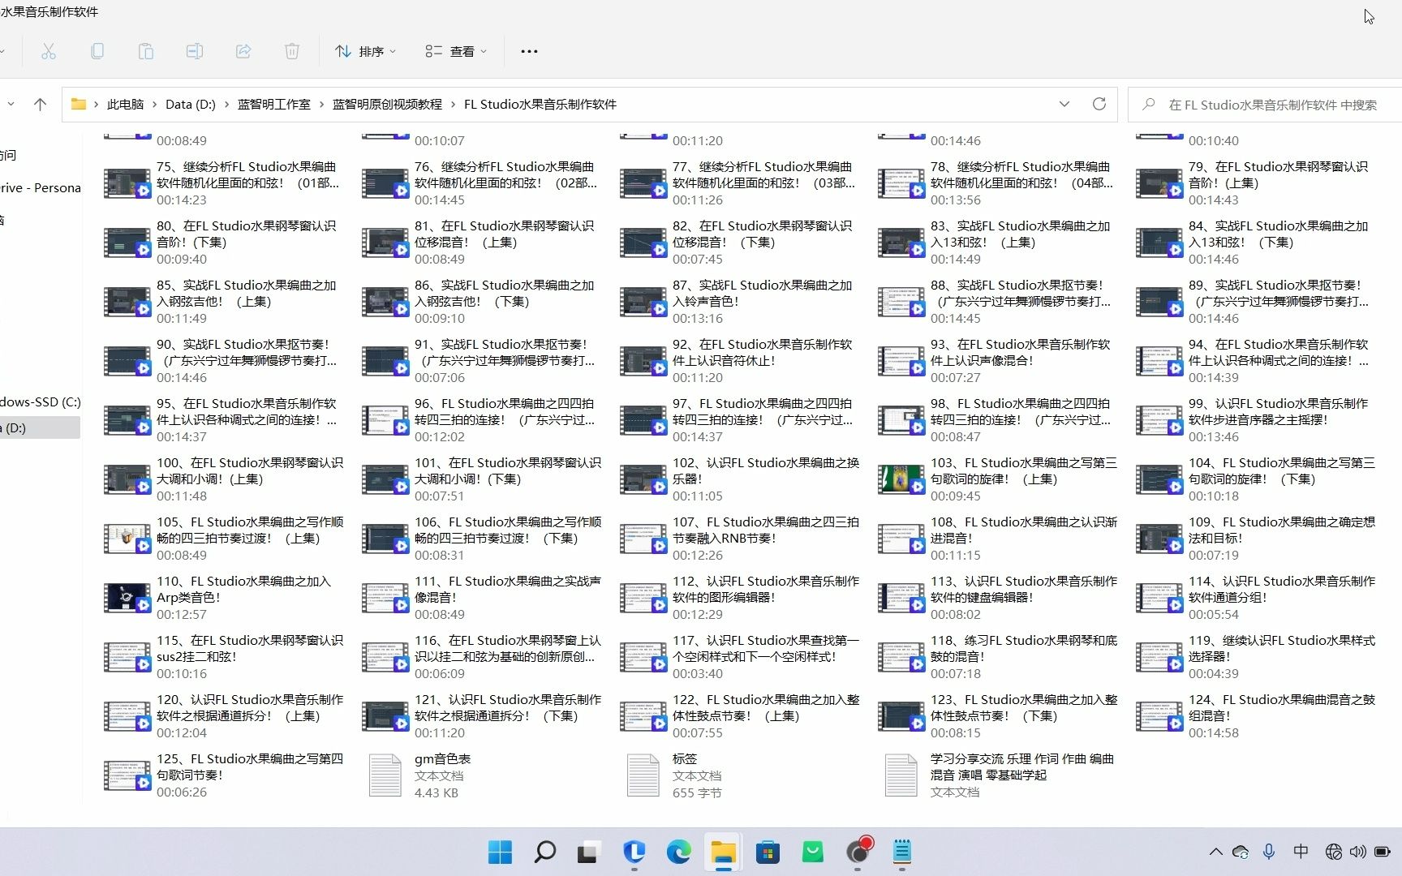Click the microphone icon in system tray
This screenshot has width=1402, height=876.
click(x=1269, y=852)
